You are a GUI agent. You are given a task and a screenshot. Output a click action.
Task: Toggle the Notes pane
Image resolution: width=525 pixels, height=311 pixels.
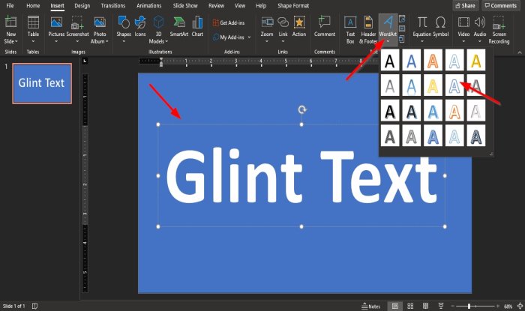[371, 306]
